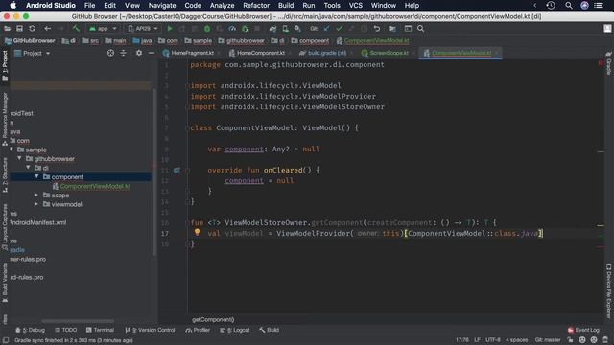The width and height of the screenshot is (614, 345).
Task: Open the Terminal tool window
Action: click(100, 330)
